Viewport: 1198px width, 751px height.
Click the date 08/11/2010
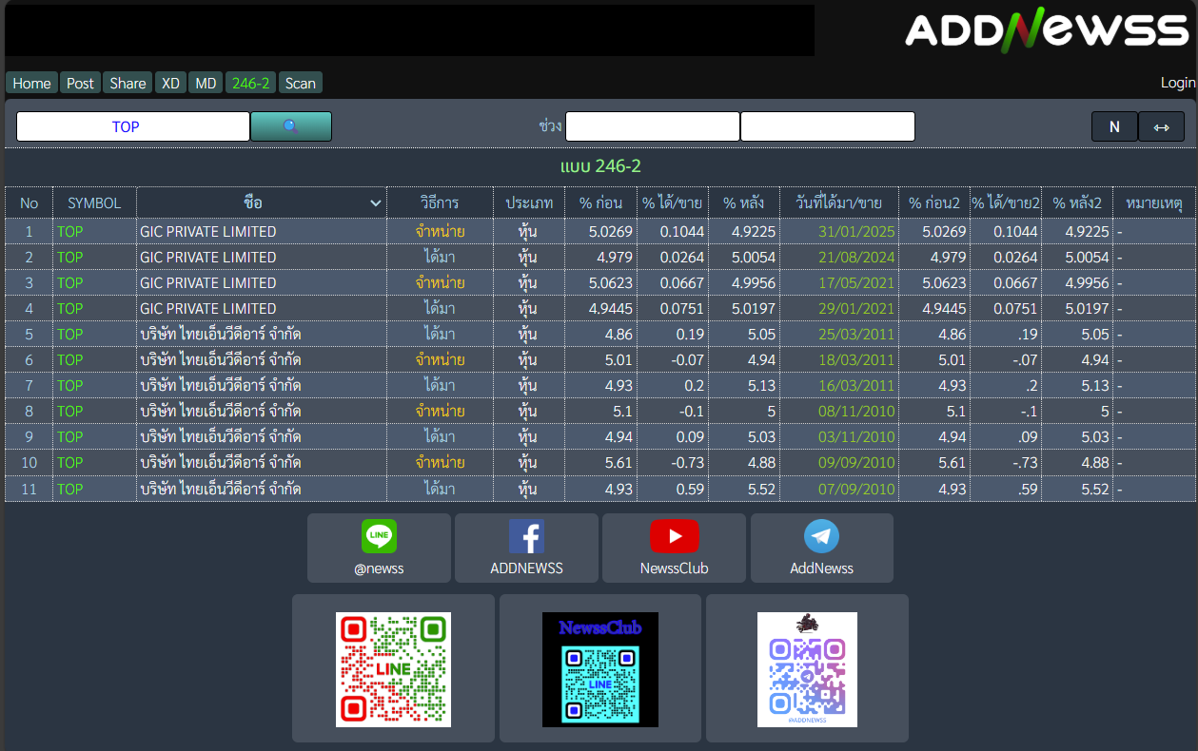(856, 412)
